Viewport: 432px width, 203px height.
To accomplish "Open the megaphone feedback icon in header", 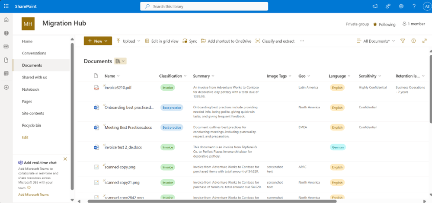I will pyautogui.click(x=374, y=6).
